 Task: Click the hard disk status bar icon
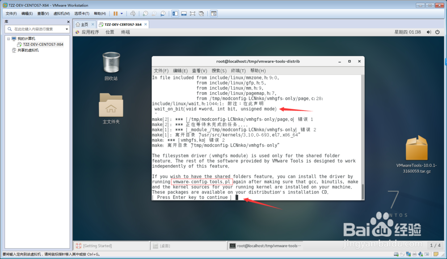point(396,254)
